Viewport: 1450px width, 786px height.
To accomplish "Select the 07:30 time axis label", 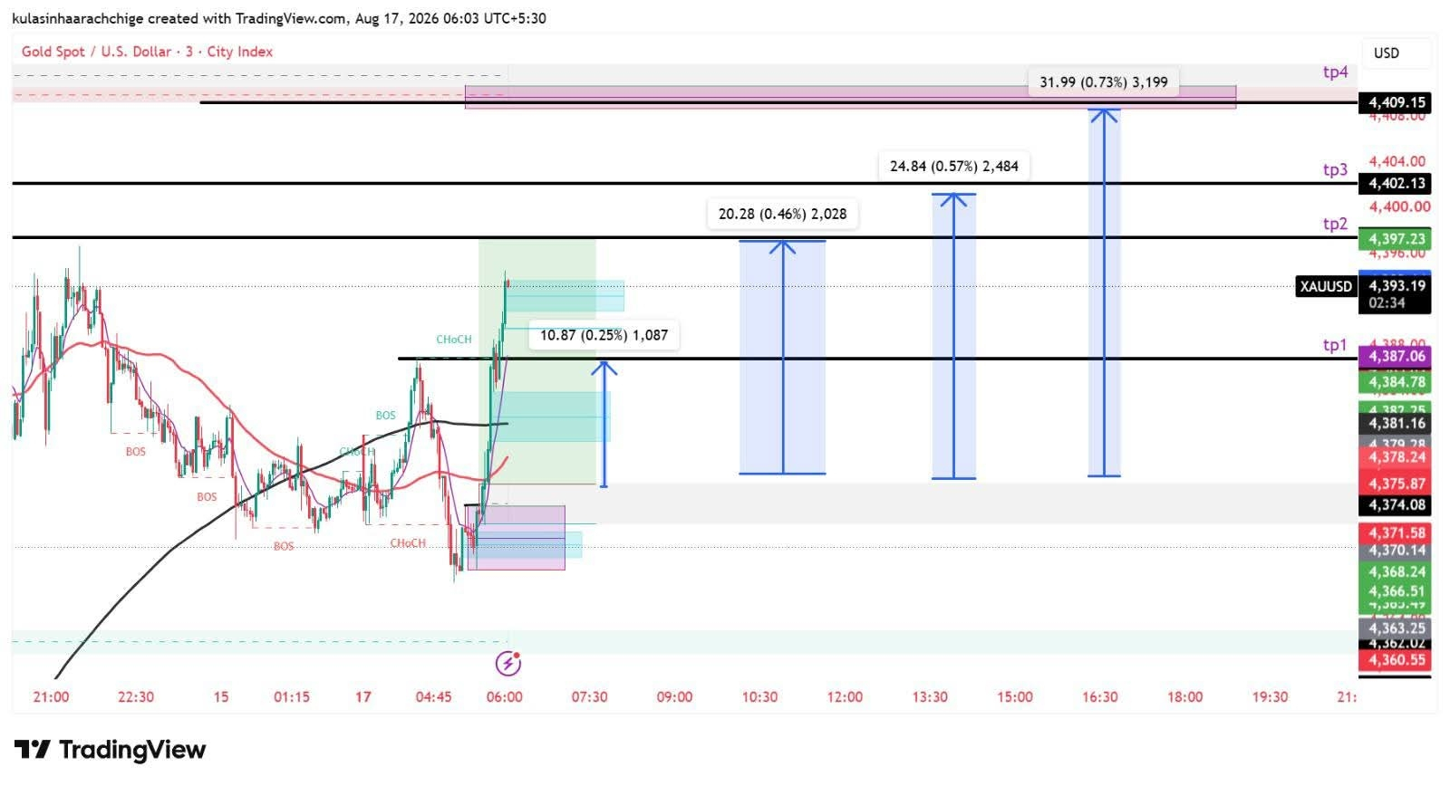I will pyautogui.click(x=590, y=696).
